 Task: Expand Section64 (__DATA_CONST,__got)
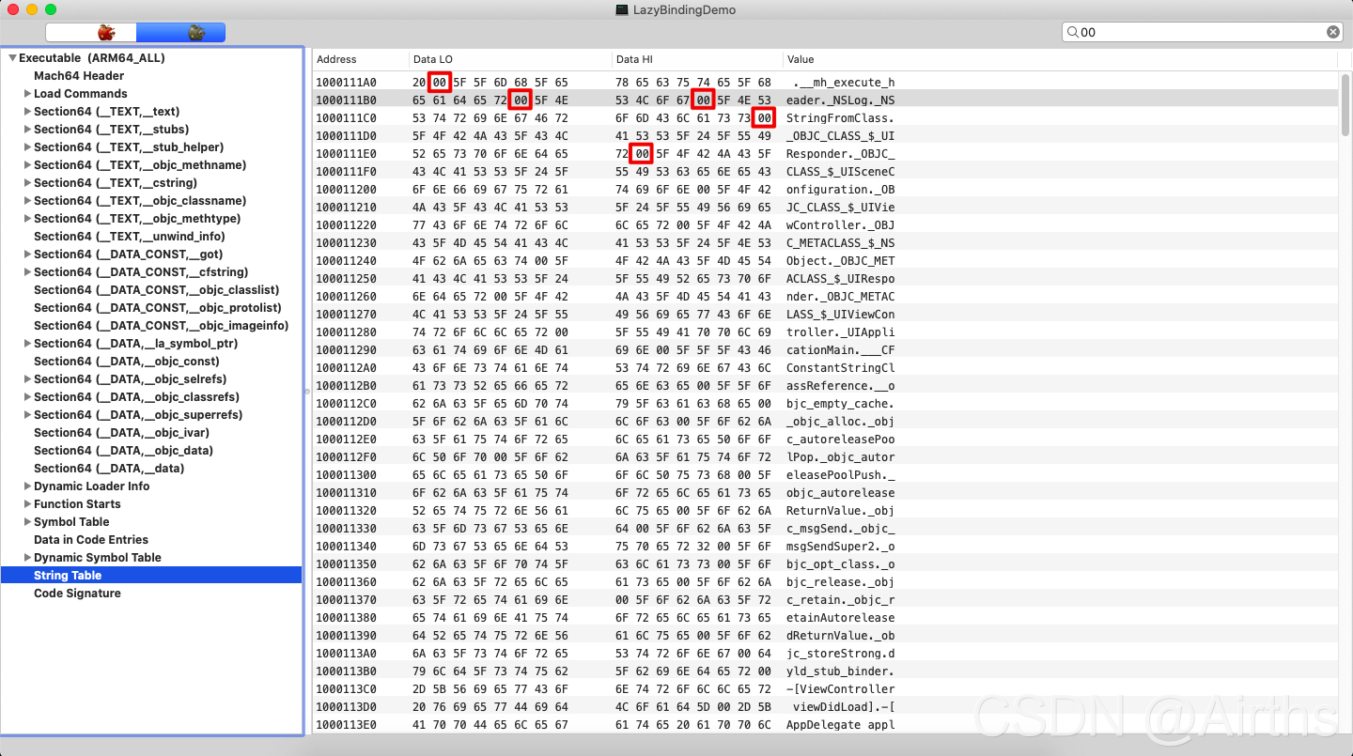tap(27, 255)
